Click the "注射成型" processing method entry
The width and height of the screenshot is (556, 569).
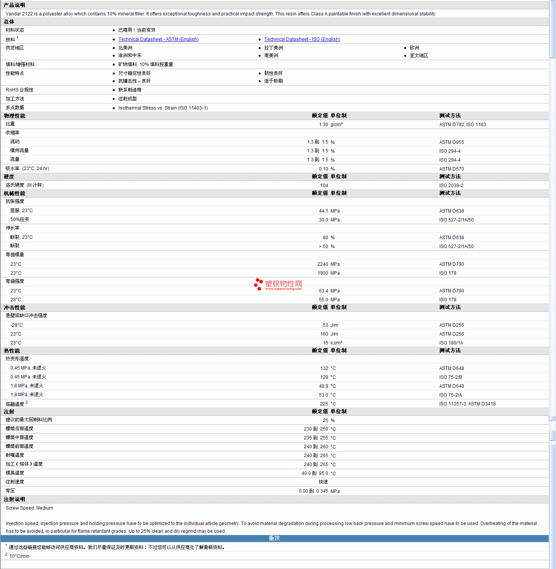(x=128, y=99)
